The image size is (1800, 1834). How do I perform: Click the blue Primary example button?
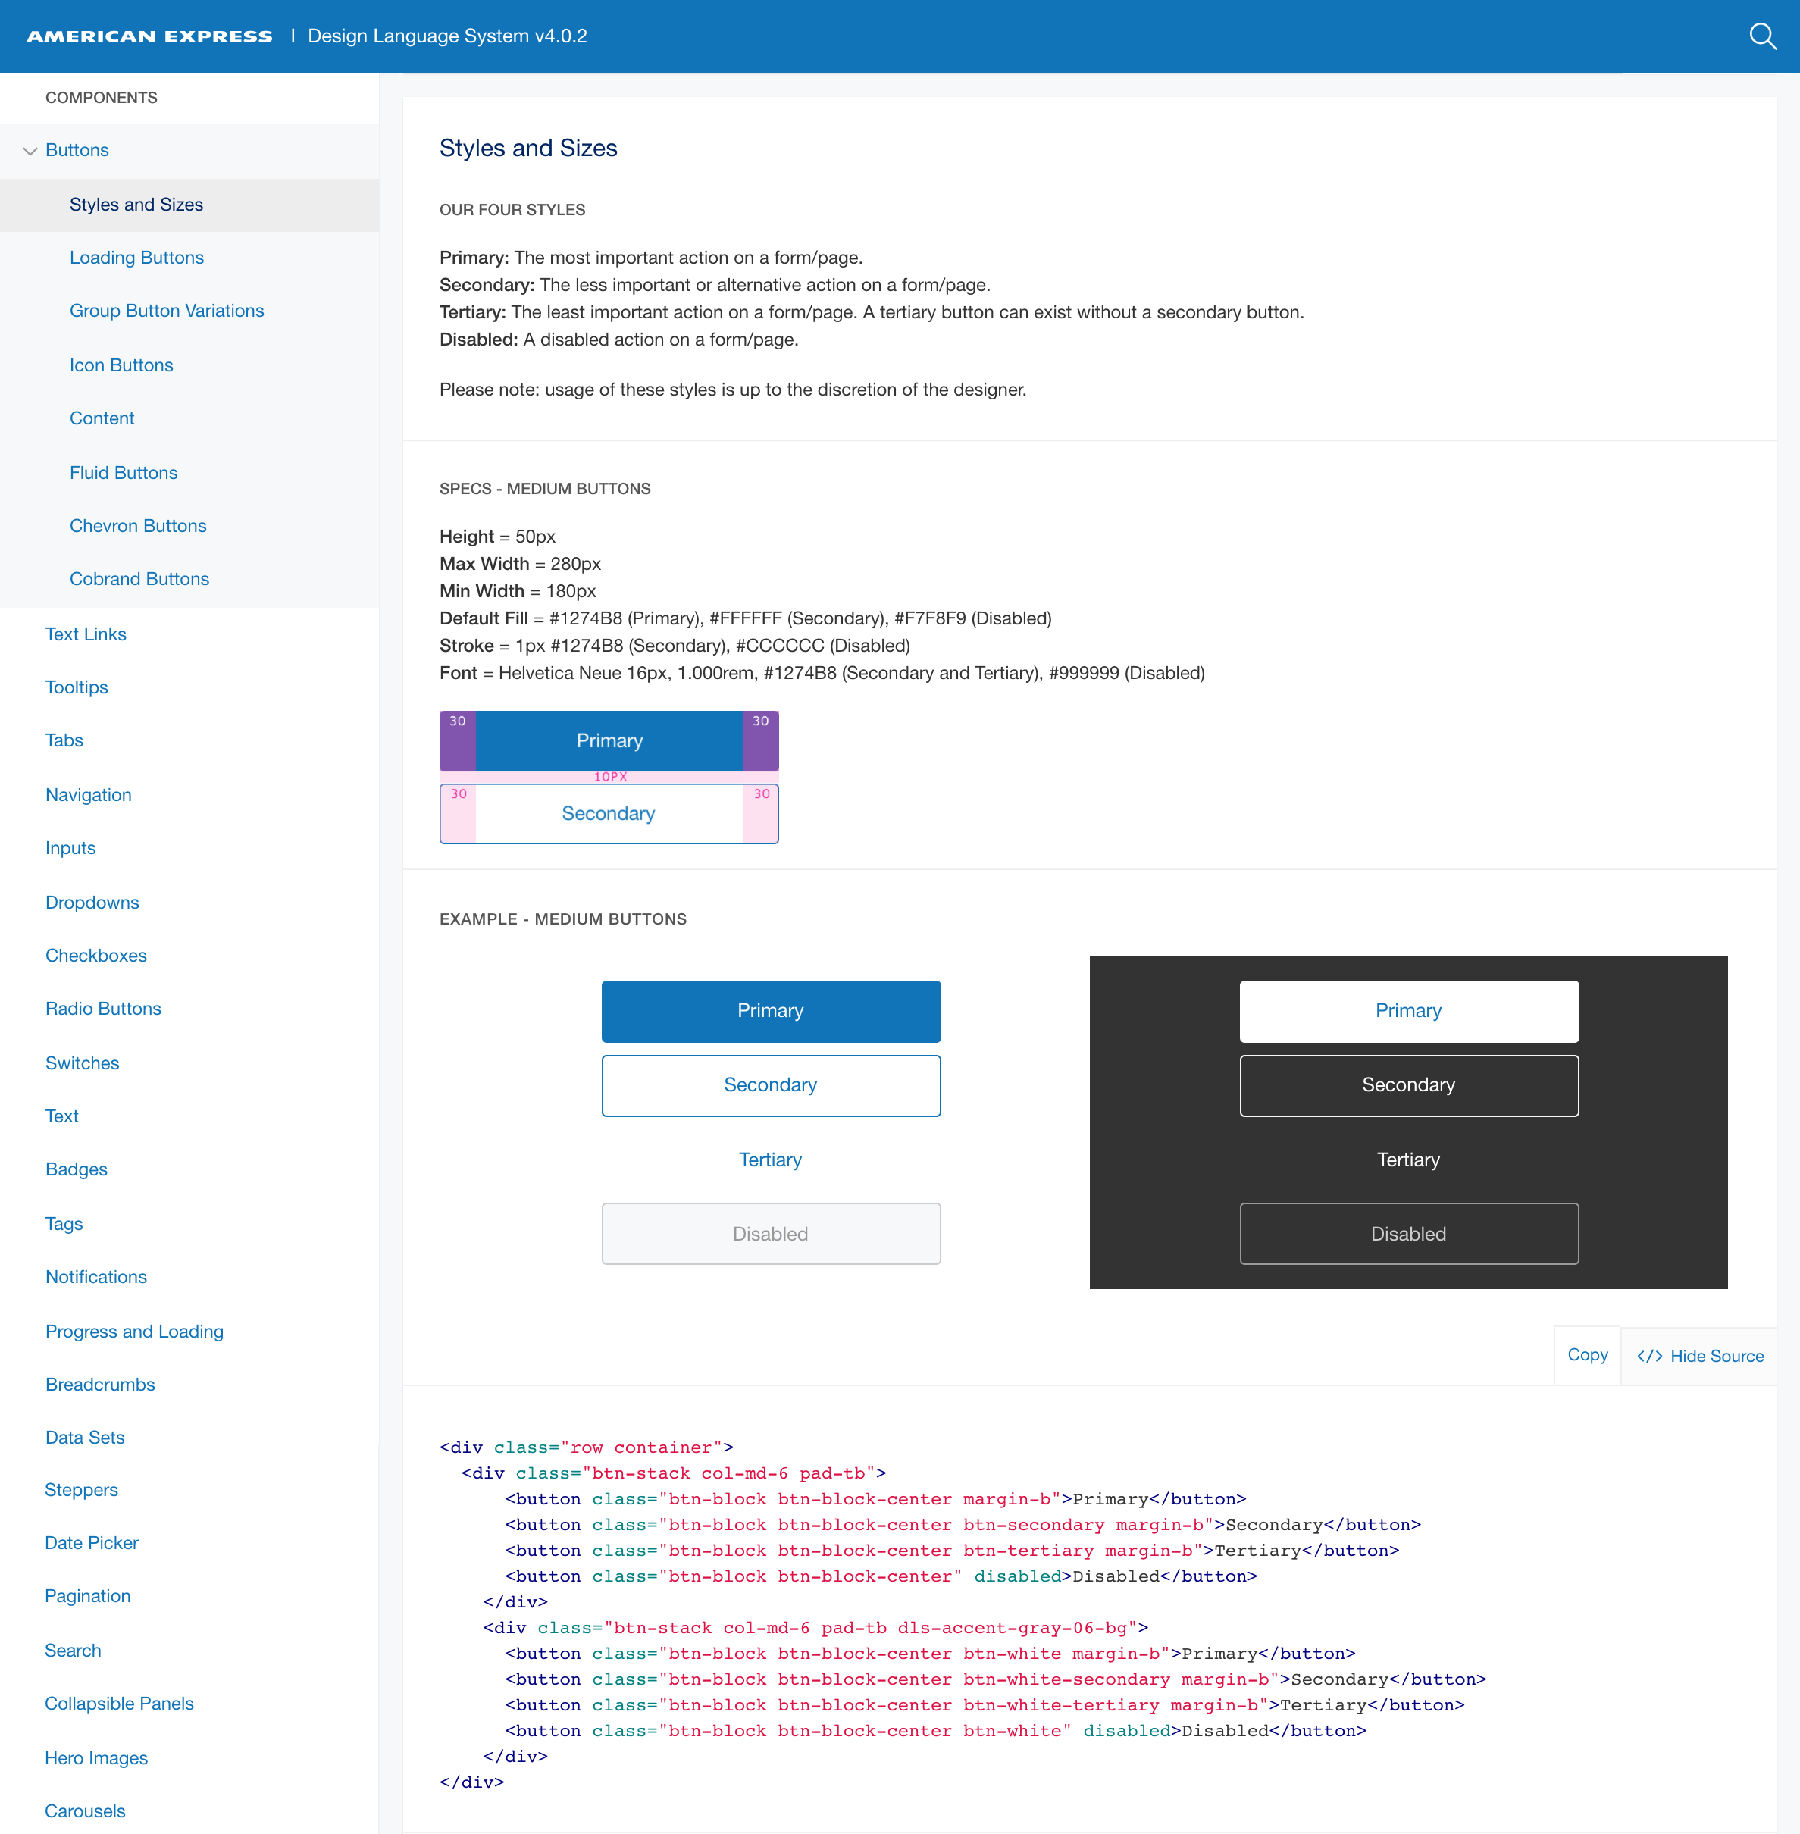pos(771,1010)
